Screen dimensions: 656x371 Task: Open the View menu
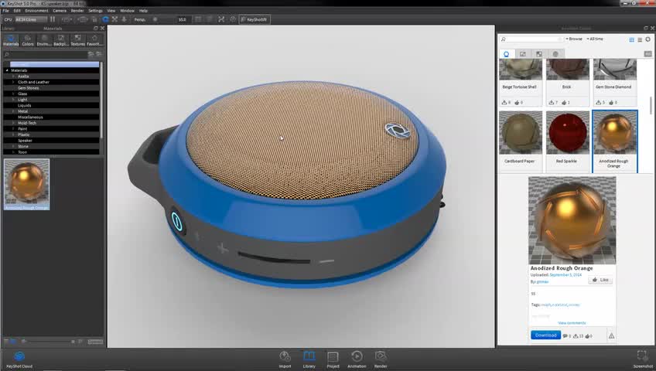tap(111, 11)
